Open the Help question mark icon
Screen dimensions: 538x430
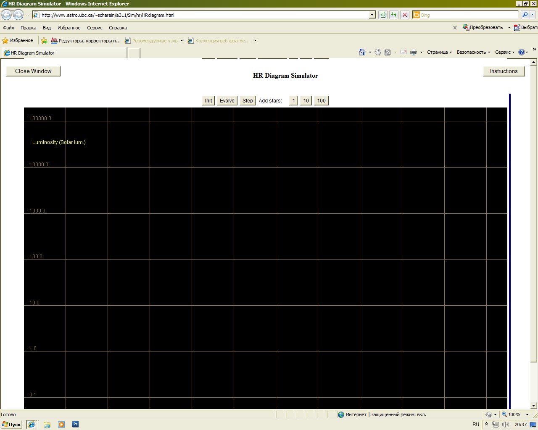[x=522, y=52]
